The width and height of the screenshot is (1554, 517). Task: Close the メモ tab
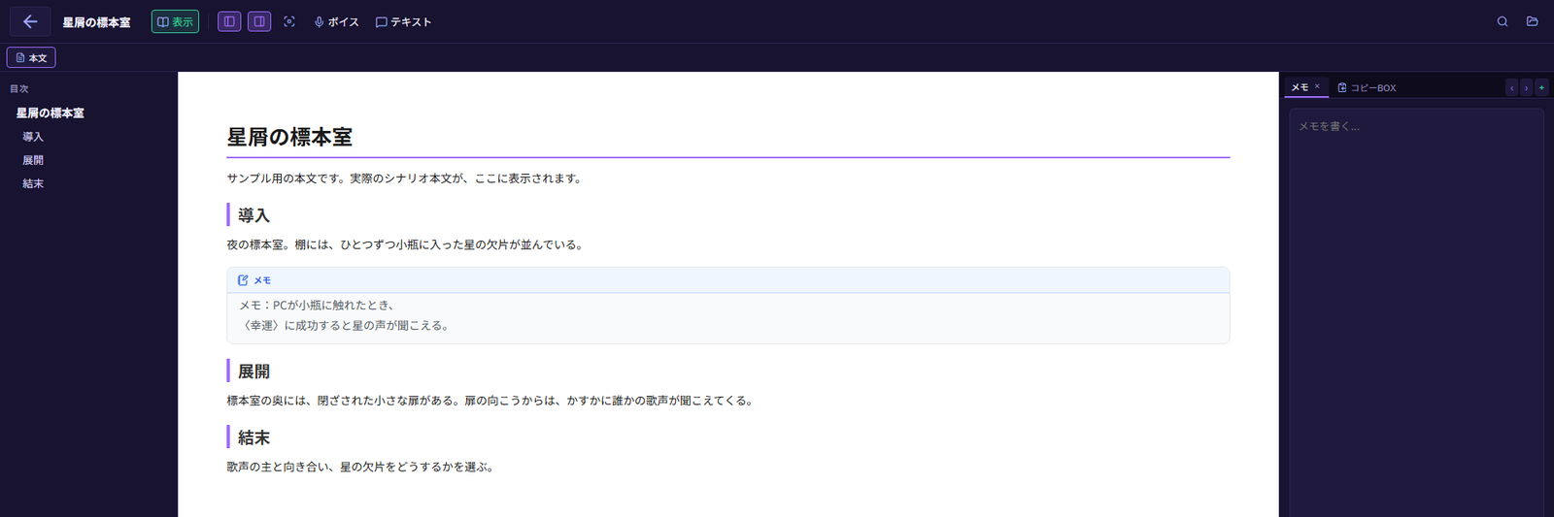point(1317,86)
